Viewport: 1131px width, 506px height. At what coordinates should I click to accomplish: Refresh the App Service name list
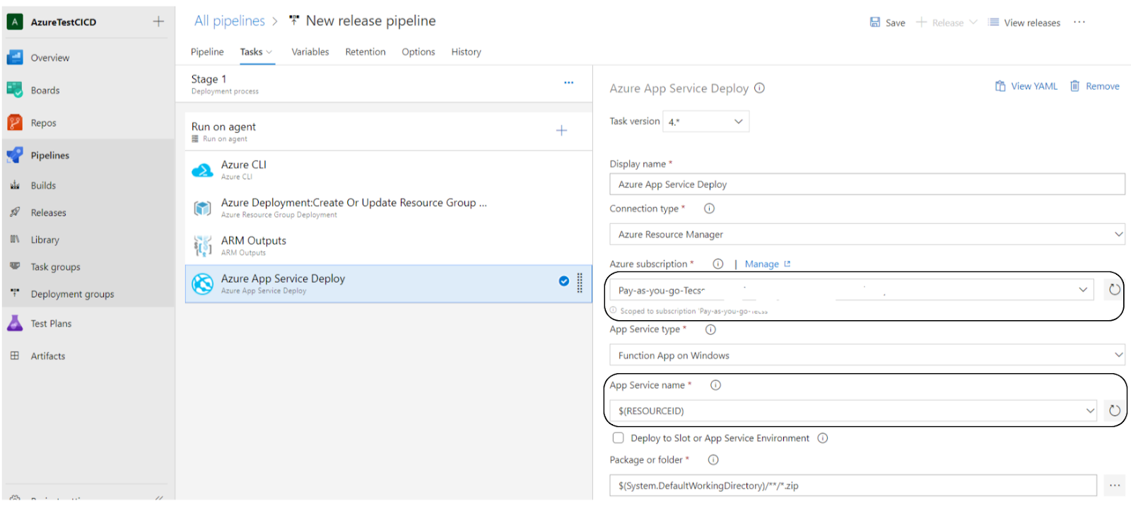tap(1114, 411)
